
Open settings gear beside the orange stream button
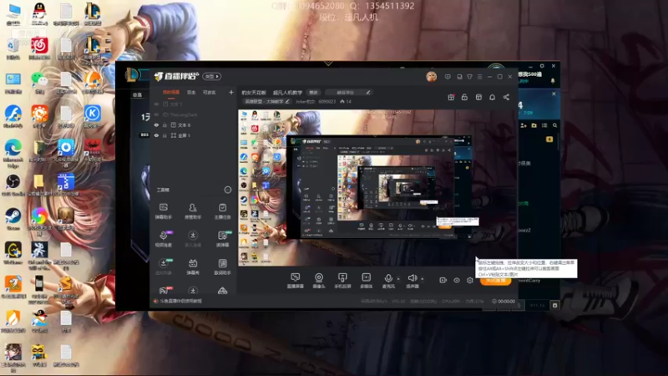470,280
